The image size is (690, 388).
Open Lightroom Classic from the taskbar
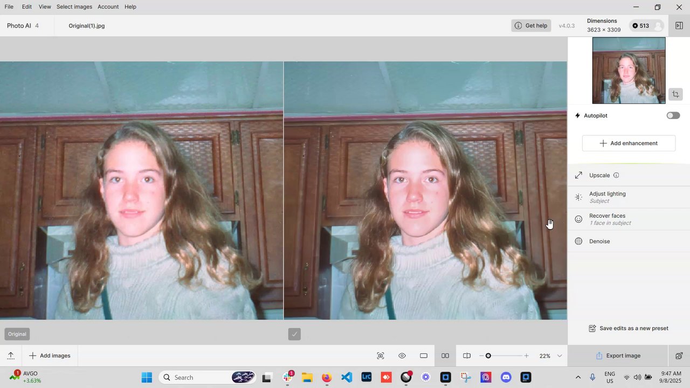[367, 377]
